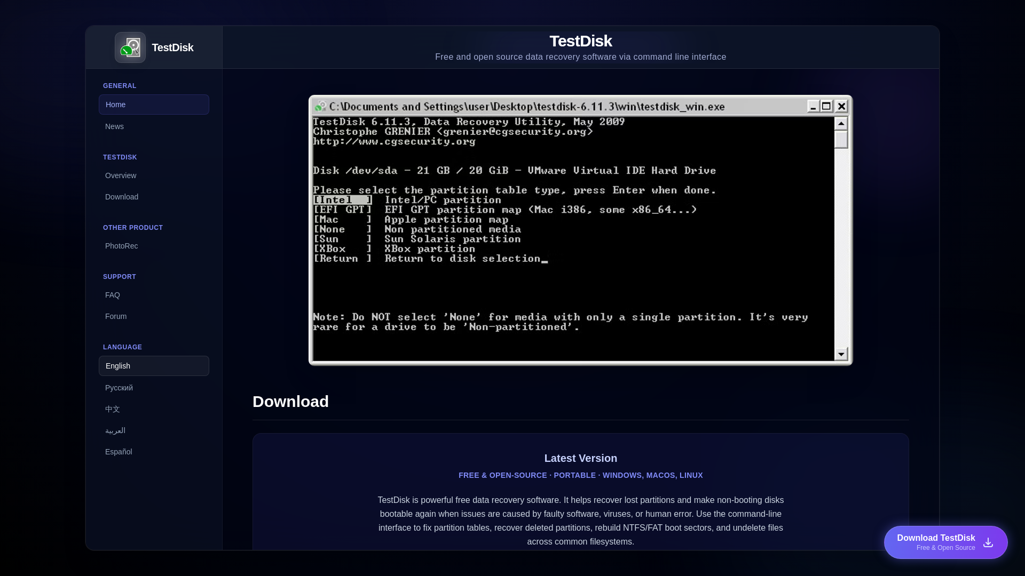Go to the News page

coord(154,126)
